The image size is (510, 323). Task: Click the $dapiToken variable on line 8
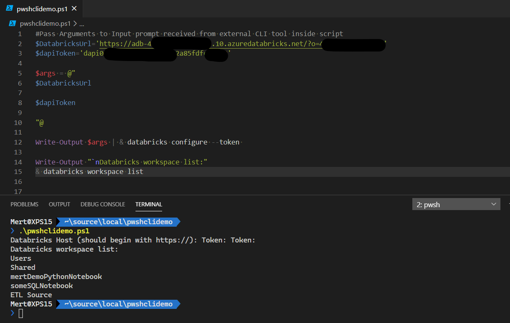[55, 102]
